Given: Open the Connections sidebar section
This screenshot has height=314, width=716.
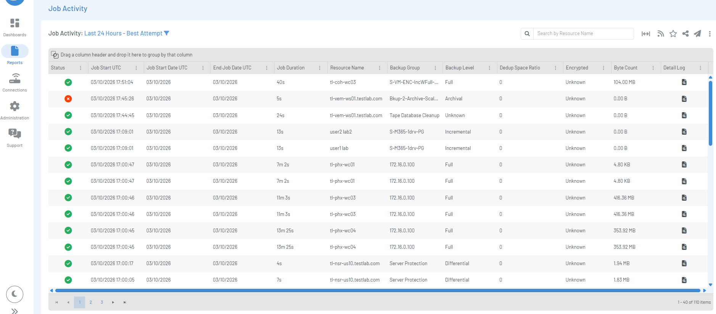Looking at the screenshot, I should click(x=14, y=83).
